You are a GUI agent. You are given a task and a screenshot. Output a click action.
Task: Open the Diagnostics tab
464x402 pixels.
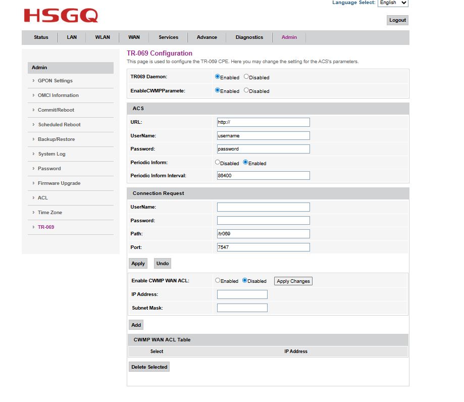(x=249, y=37)
